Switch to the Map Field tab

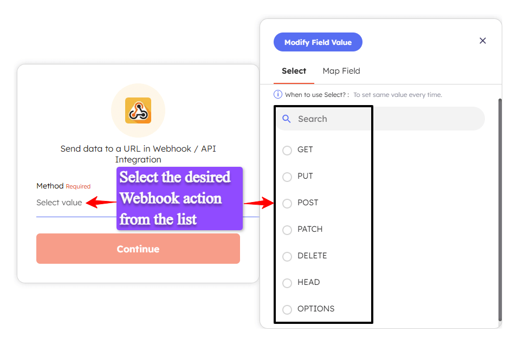(x=341, y=71)
